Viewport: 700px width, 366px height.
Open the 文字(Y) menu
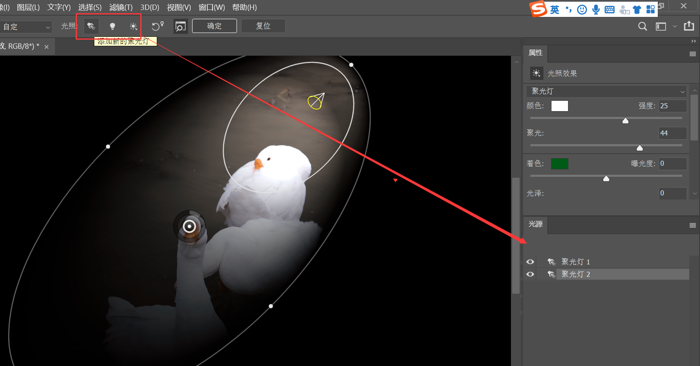(59, 7)
